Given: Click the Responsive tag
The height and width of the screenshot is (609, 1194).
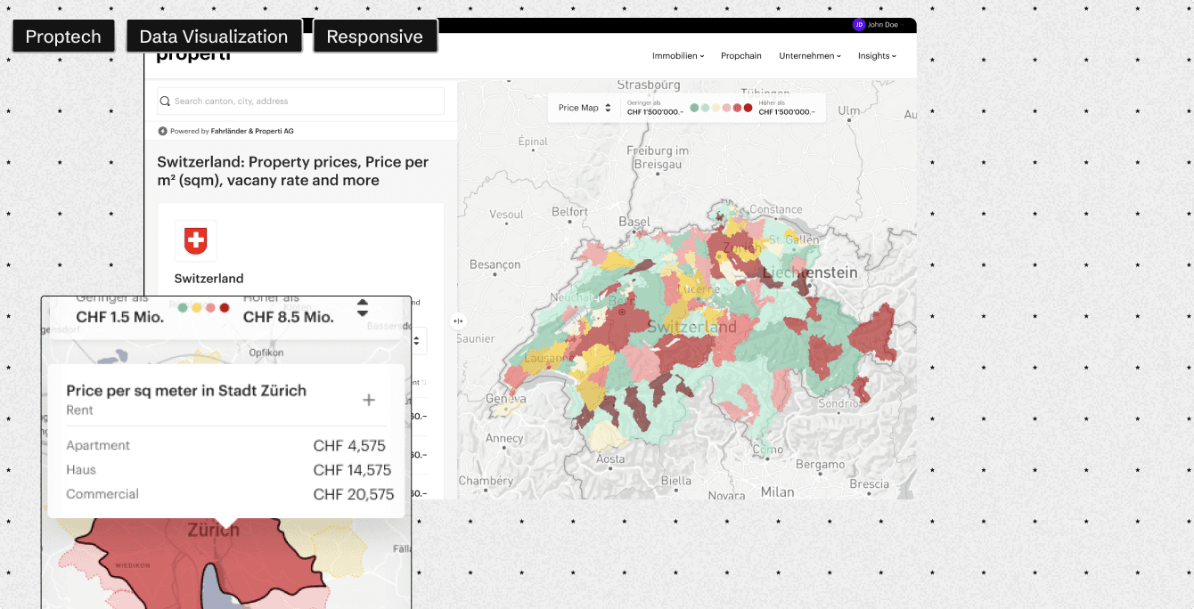Looking at the screenshot, I should (375, 37).
